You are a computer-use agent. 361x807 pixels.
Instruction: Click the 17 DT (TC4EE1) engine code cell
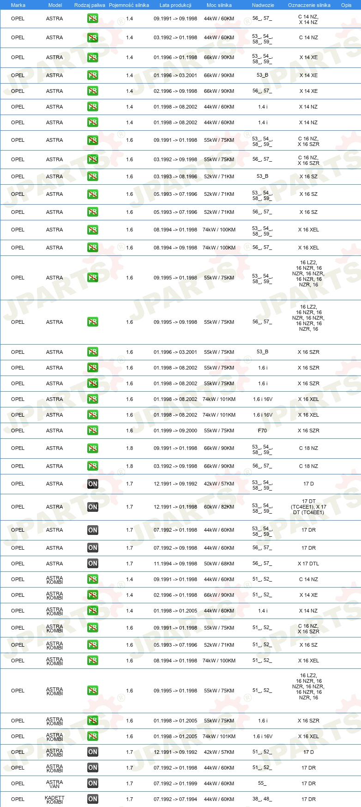(x=308, y=507)
